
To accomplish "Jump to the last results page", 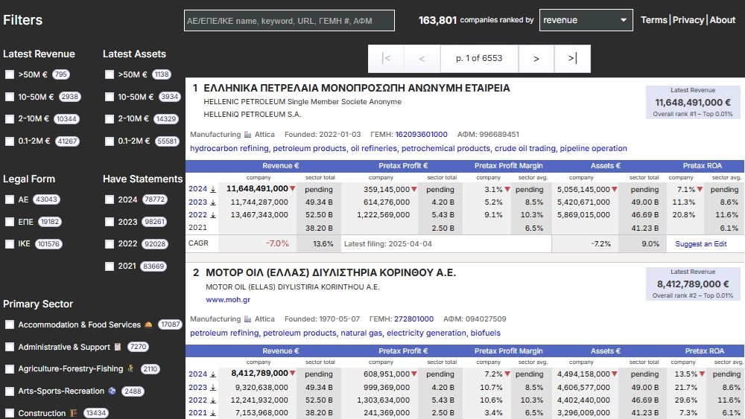I will pos(572,58).
